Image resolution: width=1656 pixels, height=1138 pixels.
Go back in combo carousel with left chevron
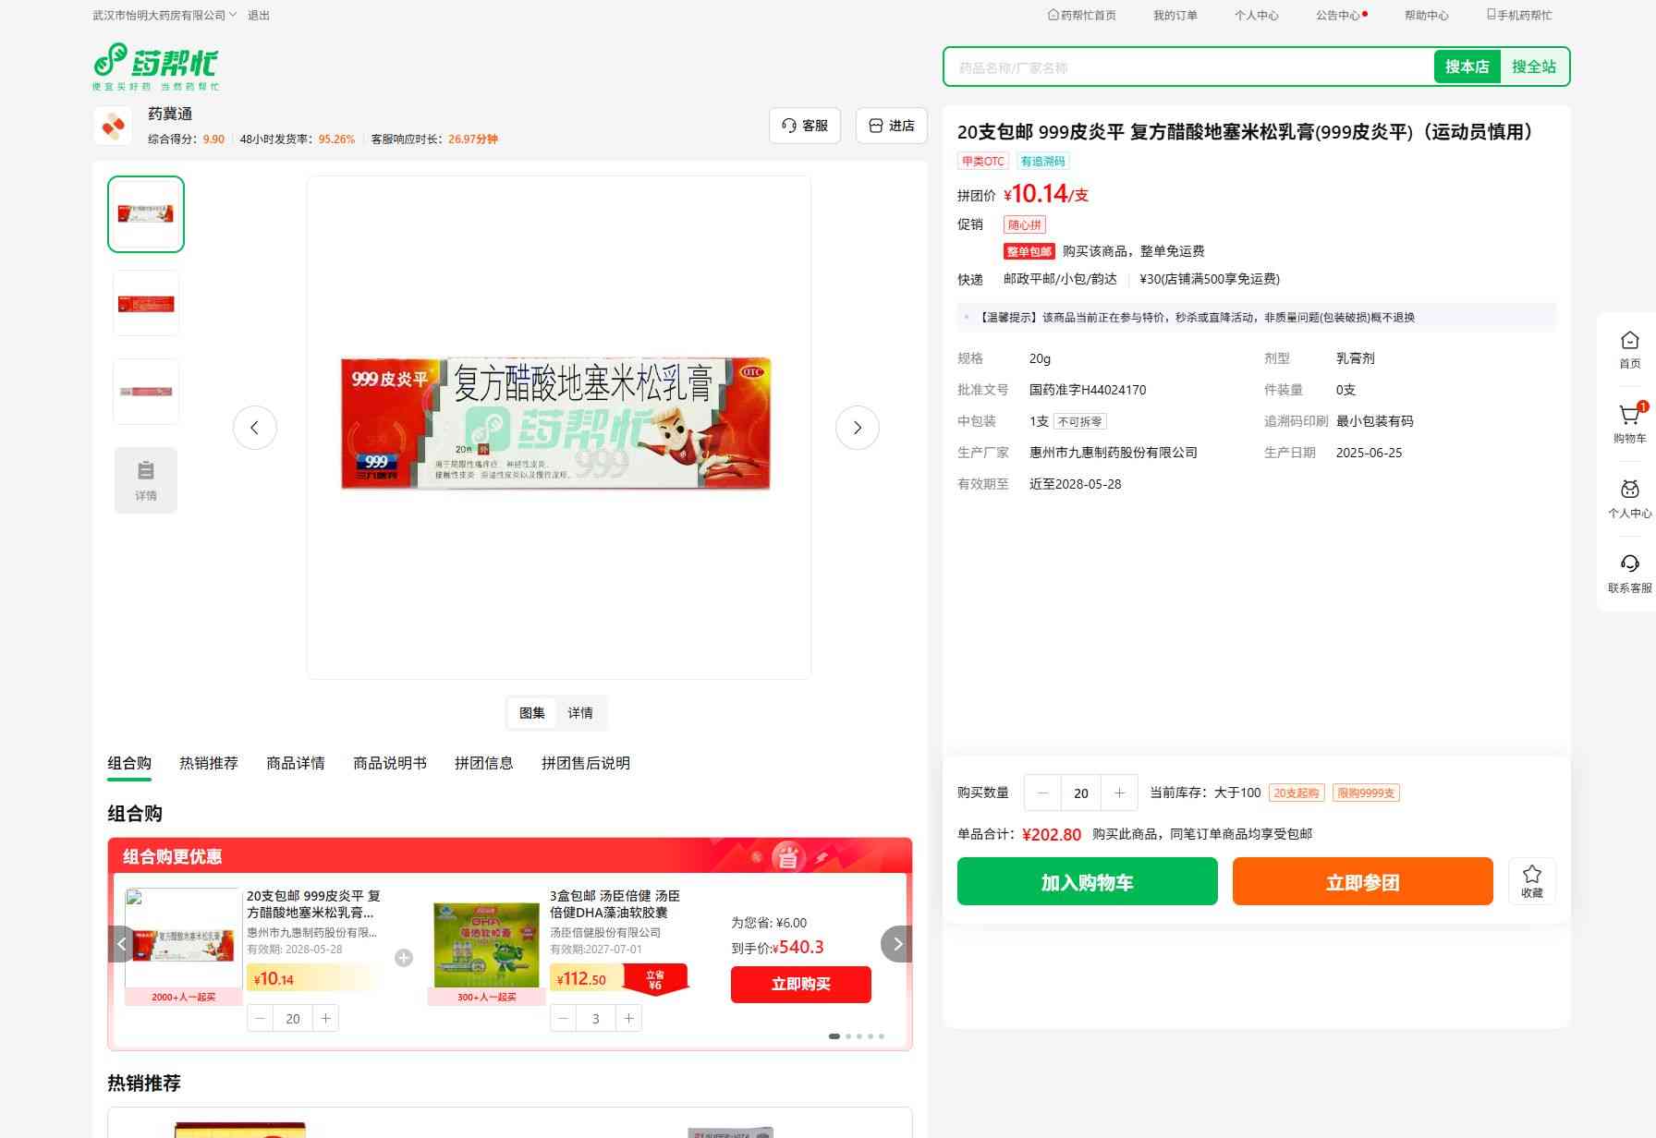pyautogui.click(x=121, y=944)
